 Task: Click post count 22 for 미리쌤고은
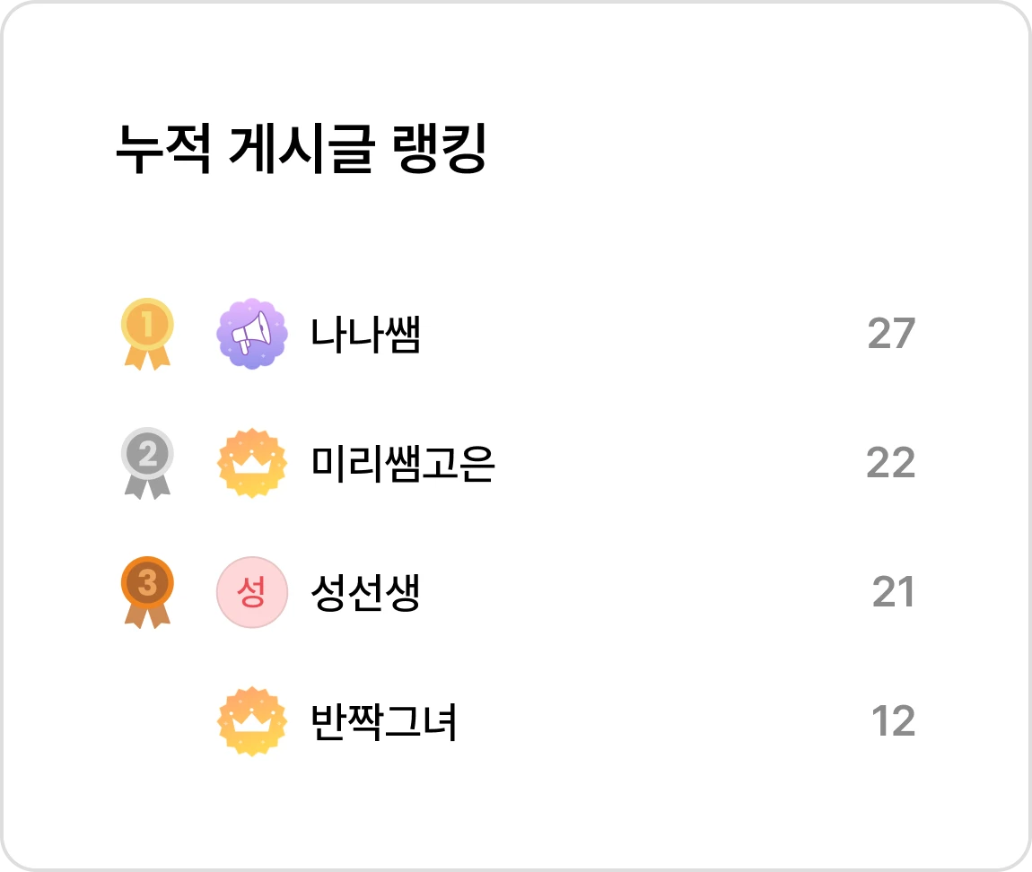click(x=891, y=463)
